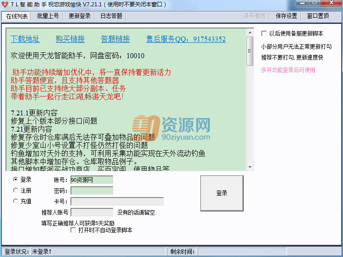Click 保存设置 to save settings

point(286,16)
